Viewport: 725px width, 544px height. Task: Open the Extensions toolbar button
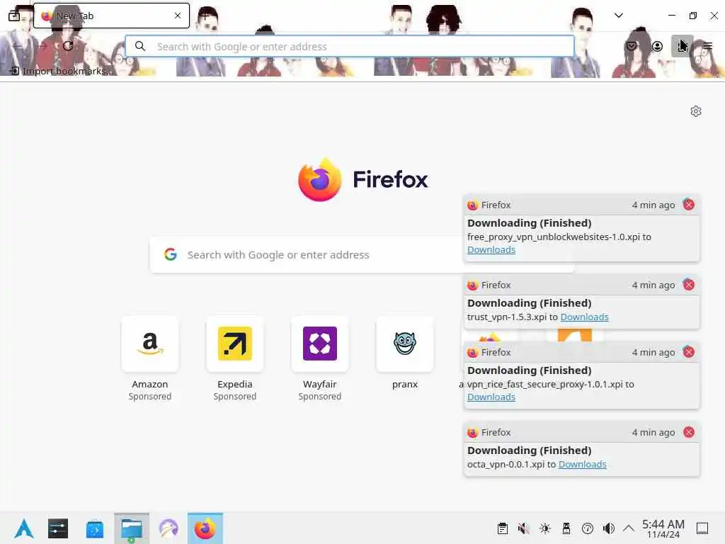(x=682, y=46)
